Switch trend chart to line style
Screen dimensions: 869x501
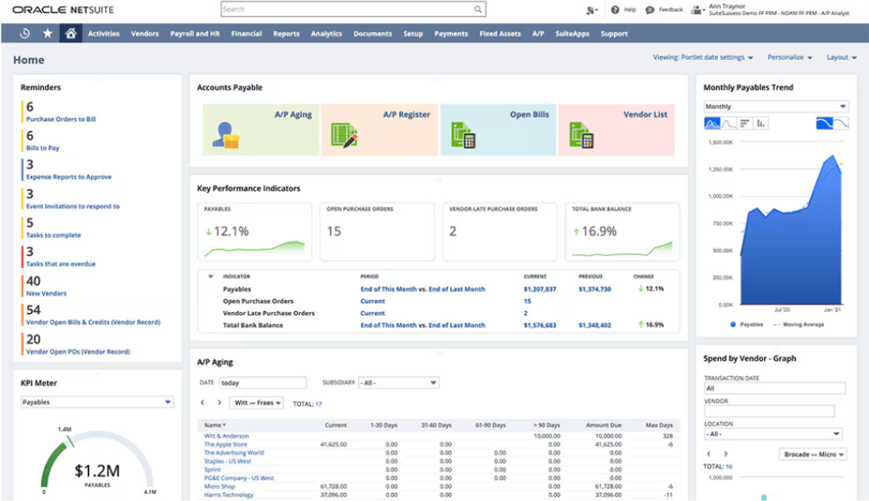point(728,123)
